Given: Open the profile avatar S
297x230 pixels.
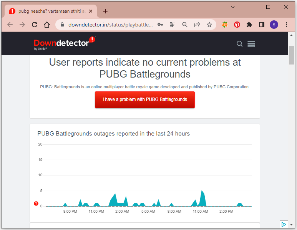Looking at the screenshot, I should pos(274,25).
